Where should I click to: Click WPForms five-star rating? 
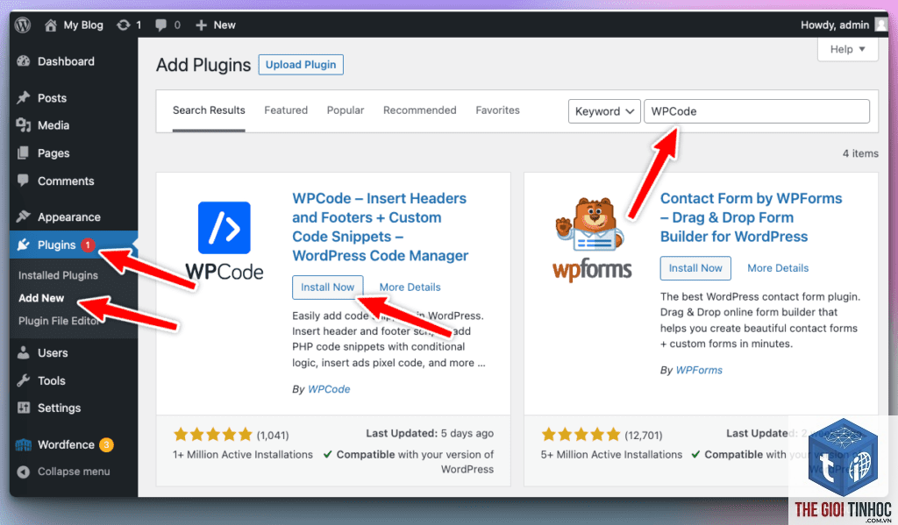581,435
